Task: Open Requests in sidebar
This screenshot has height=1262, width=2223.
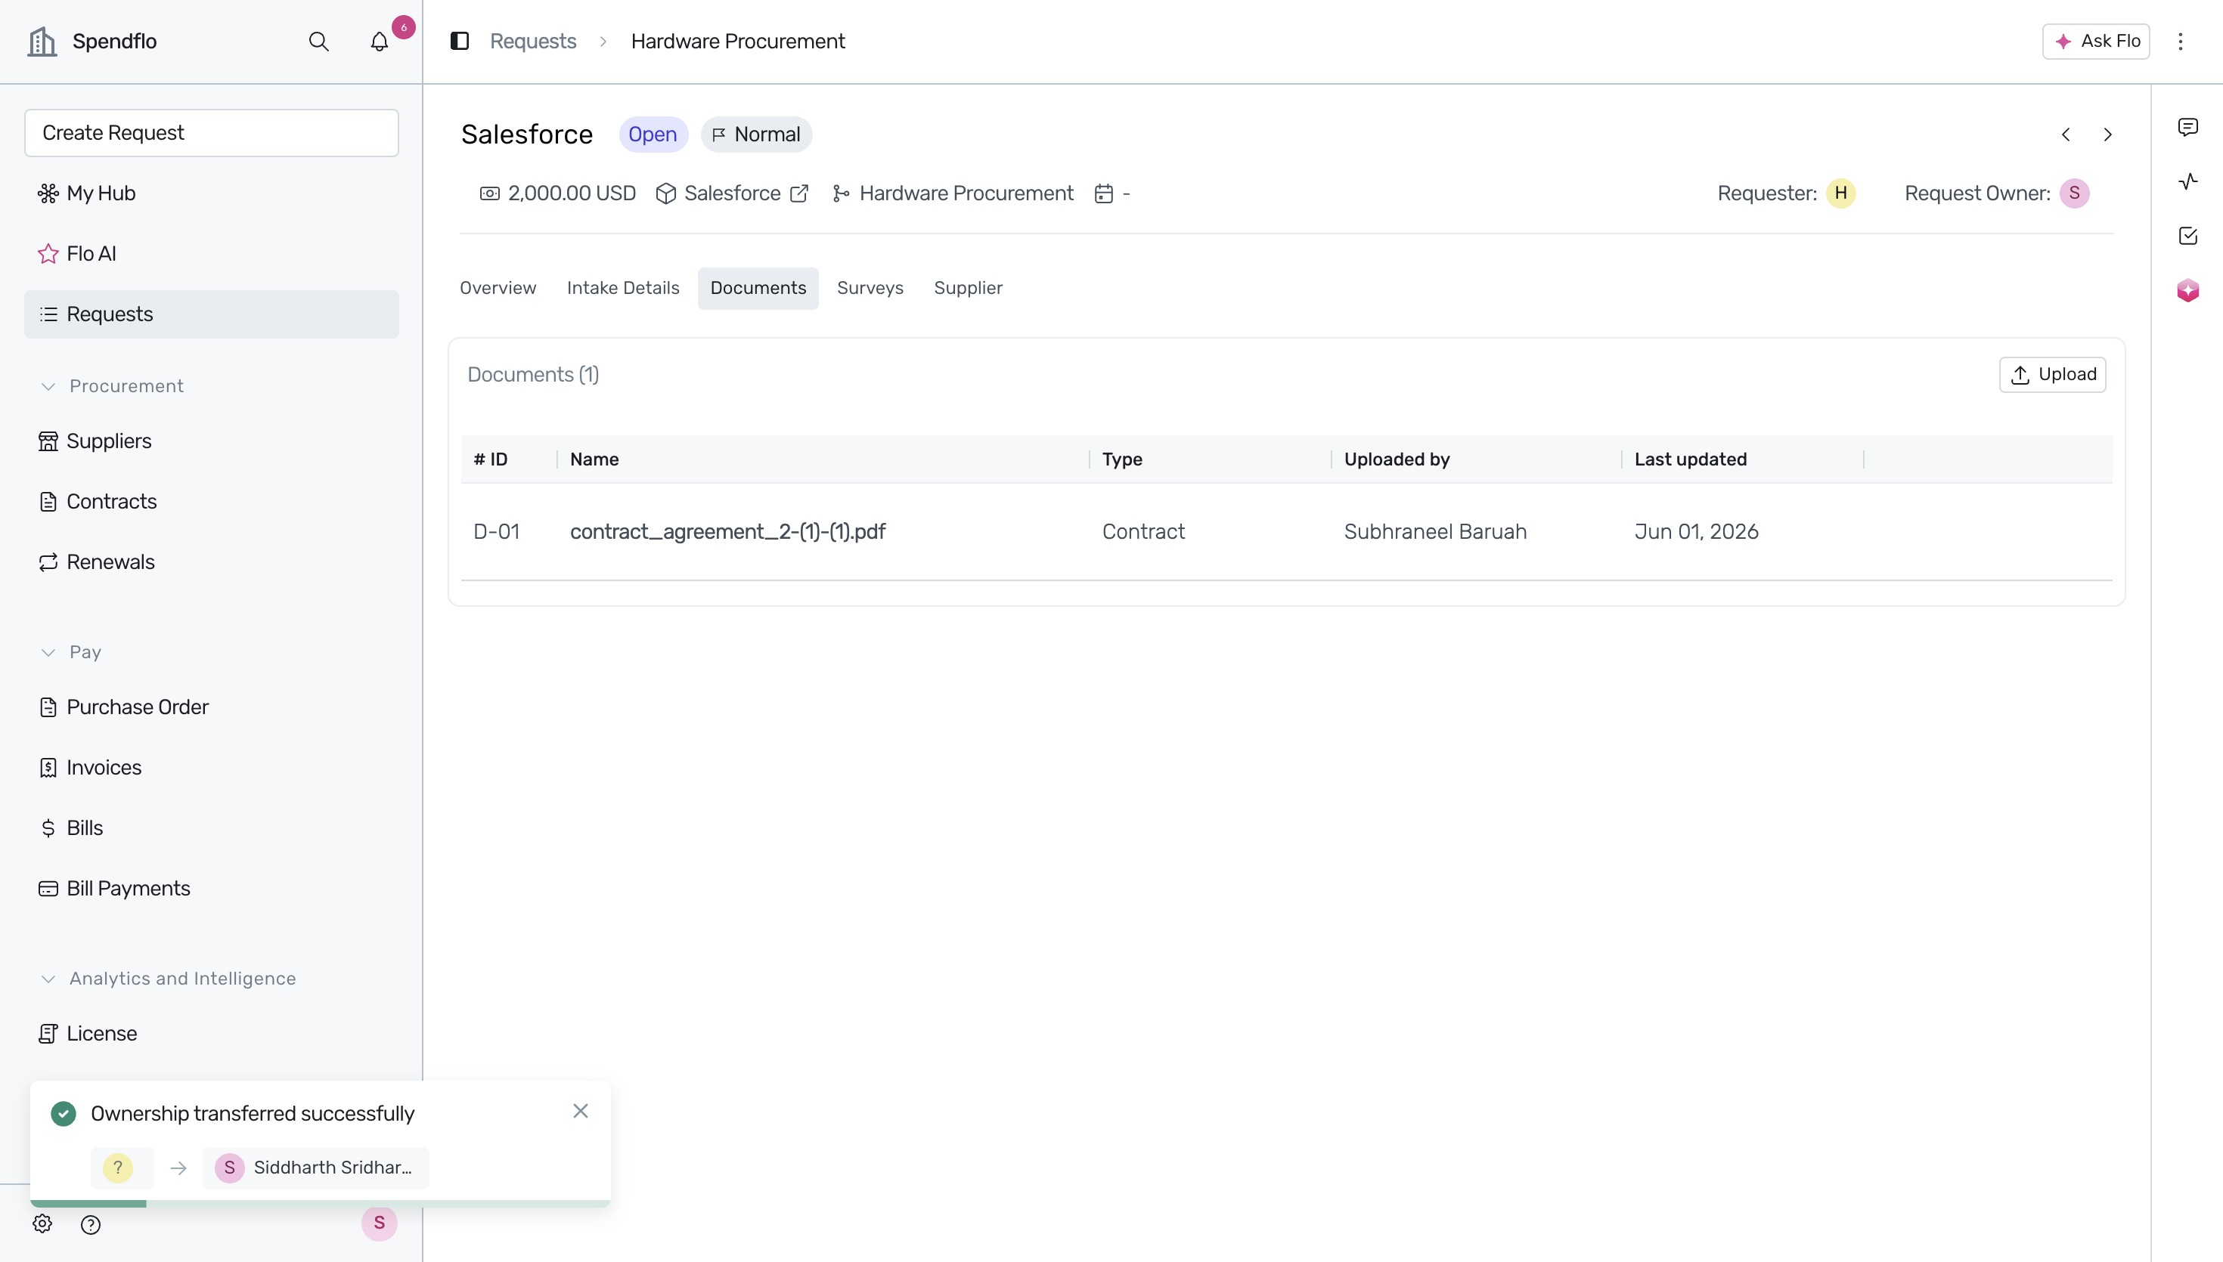Action: 212,314
